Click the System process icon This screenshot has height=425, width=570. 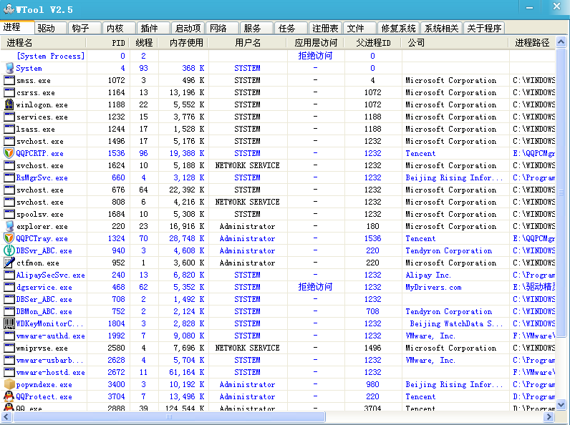(x=9, y=68)
